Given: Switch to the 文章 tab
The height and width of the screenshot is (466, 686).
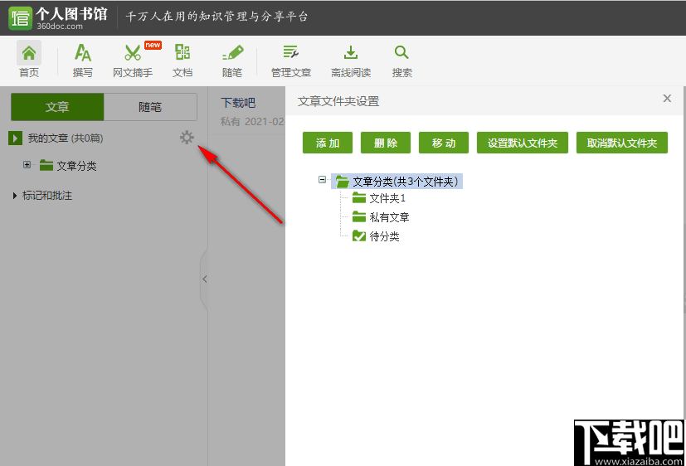Looking at the screenshot, I should (x=57, y=107).
